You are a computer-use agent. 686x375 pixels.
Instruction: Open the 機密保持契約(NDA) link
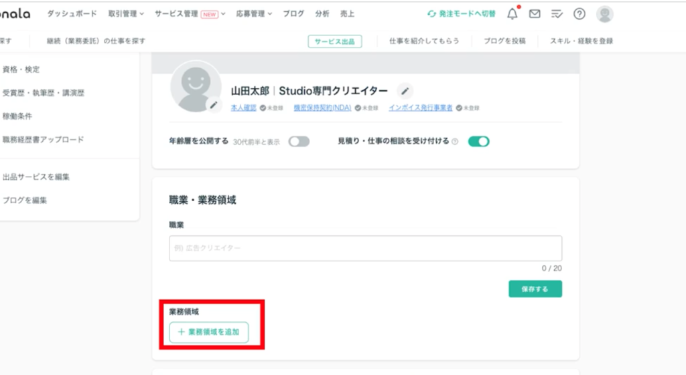click(322, 108)
